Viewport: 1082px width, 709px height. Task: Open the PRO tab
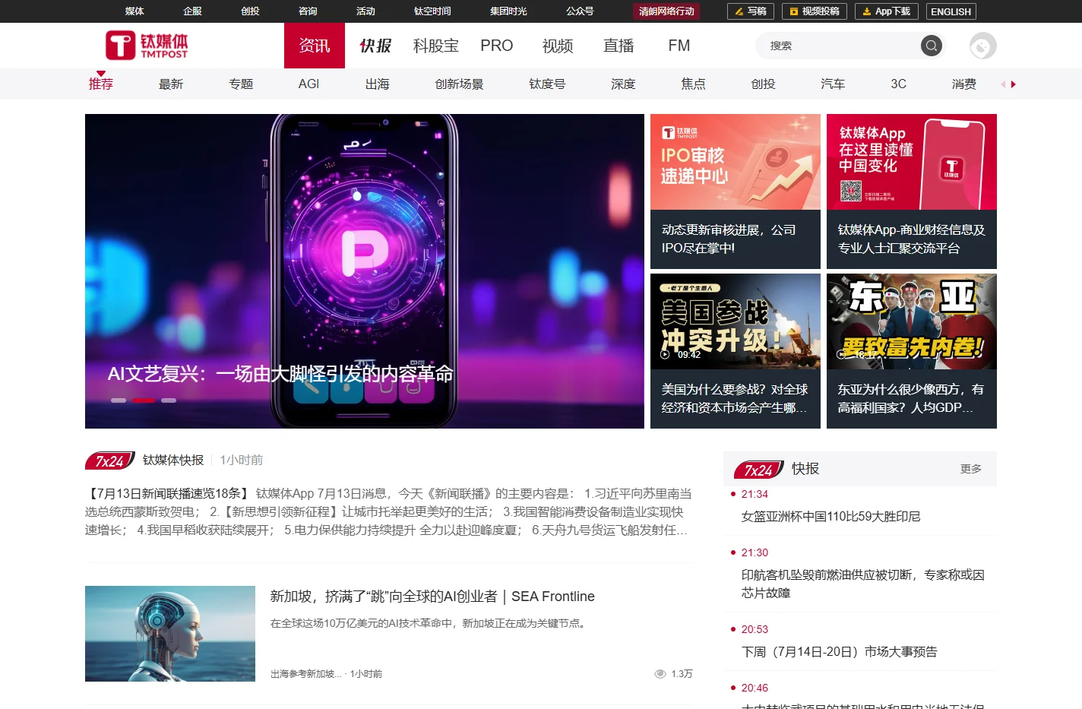coord(497,46)
